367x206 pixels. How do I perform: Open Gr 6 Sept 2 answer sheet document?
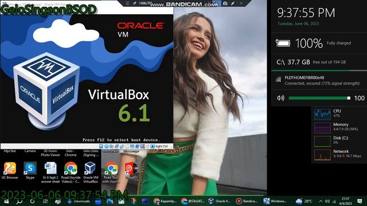click(x=50, y=172)
